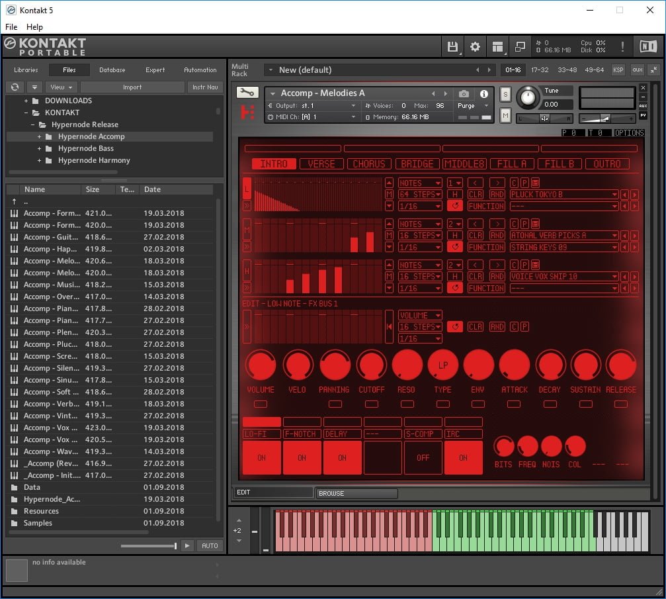Toggle IRC effect ON button
Image resolution: width=666 pixels, height=599 pixels.
[x=464, y=457]
